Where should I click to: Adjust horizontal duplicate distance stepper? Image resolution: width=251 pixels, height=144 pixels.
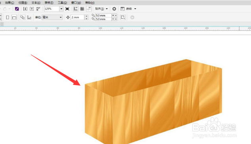[x=114, y=15]
